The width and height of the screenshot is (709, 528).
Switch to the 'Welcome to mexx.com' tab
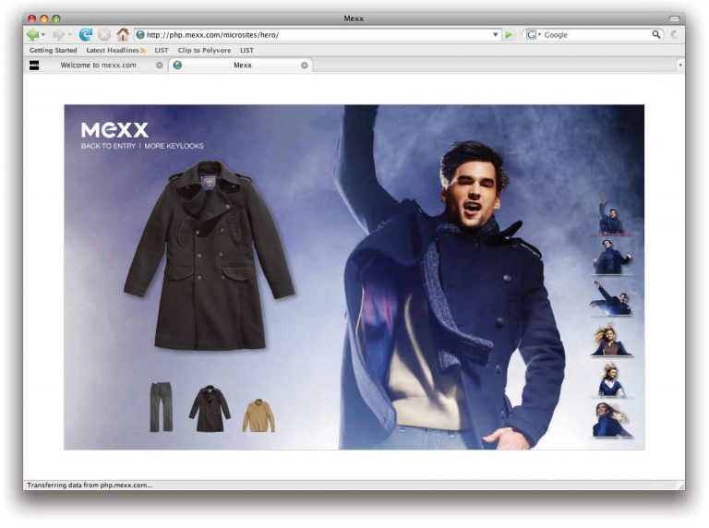(98, 66)
